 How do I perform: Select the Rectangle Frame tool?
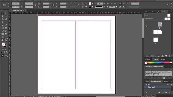click(x=2, y=28)
